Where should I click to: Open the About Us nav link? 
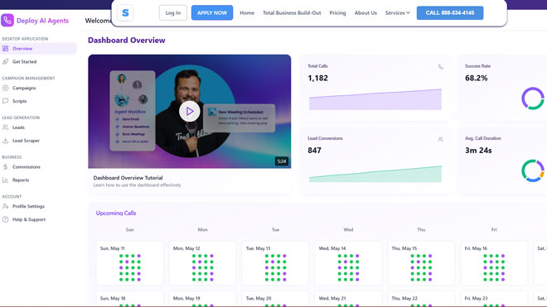(365, 13)
